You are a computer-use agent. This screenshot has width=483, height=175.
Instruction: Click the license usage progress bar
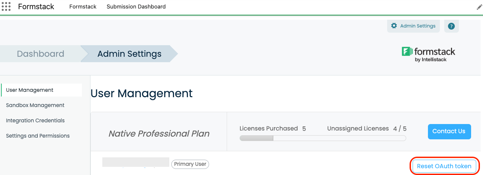pos(323,138)
